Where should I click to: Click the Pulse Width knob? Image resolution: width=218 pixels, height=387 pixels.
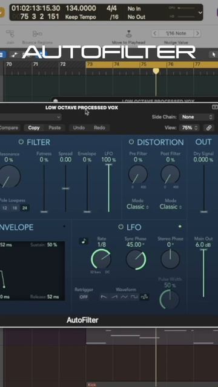click(x=170, y=299)
